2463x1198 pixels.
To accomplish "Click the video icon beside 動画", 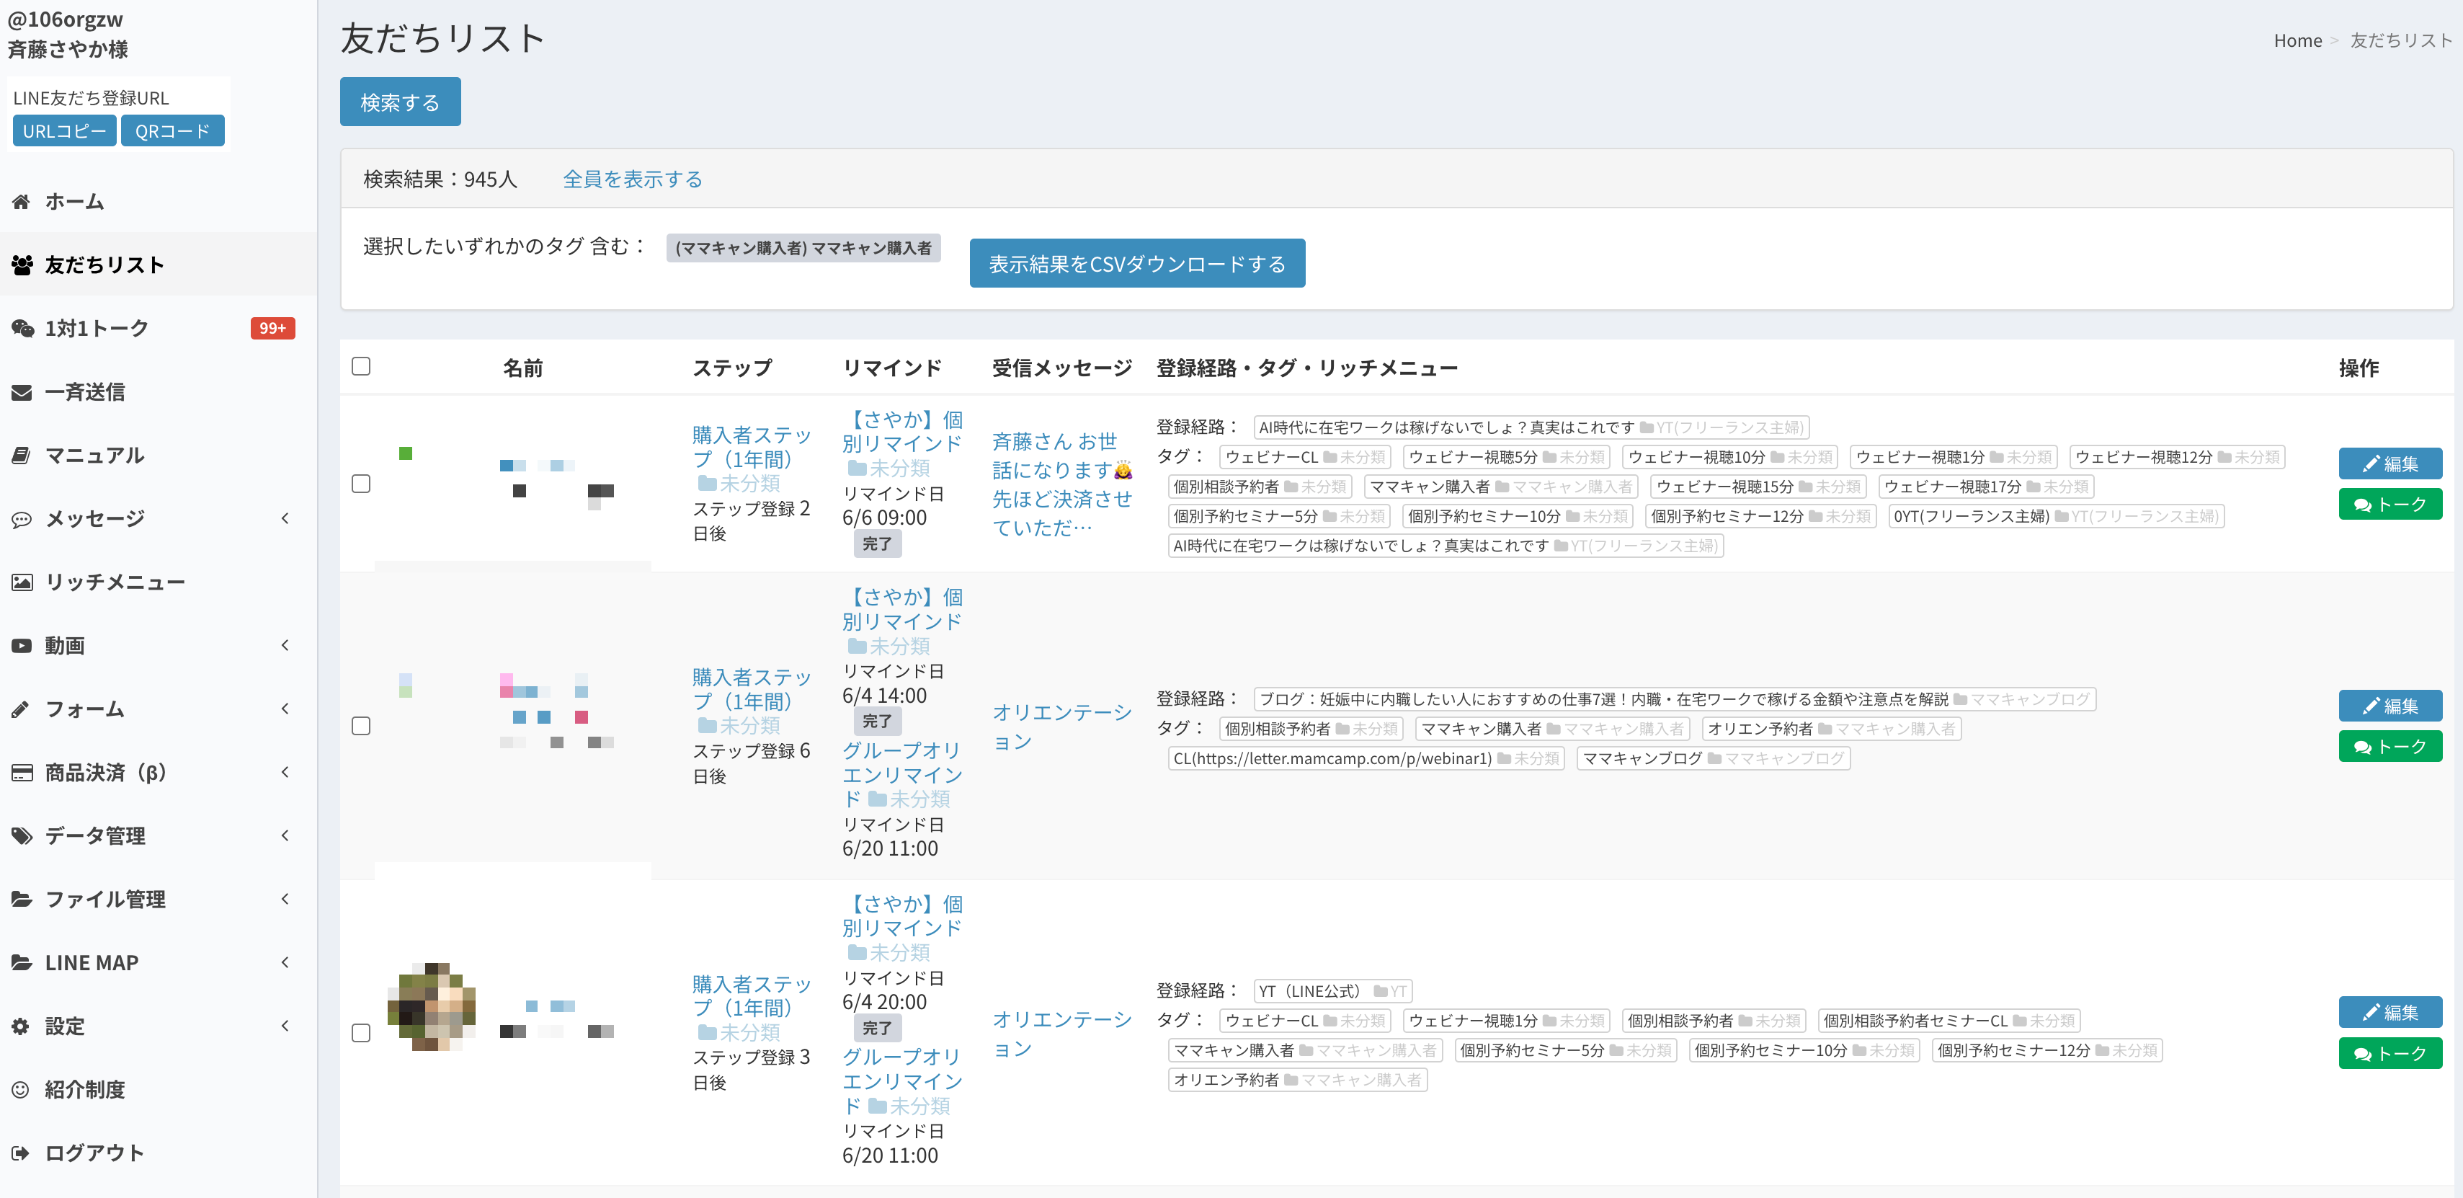I will [x=21, y=645].
